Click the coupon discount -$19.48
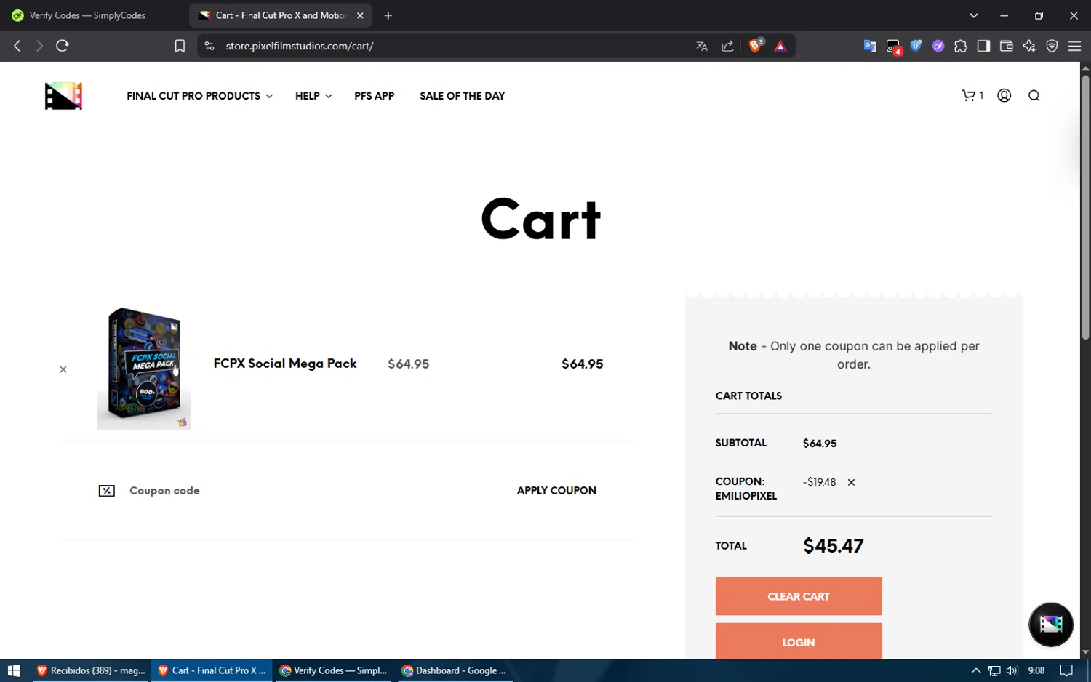Image resolution: width=1091 pixels, height=682 pixels. coord(819,482)
